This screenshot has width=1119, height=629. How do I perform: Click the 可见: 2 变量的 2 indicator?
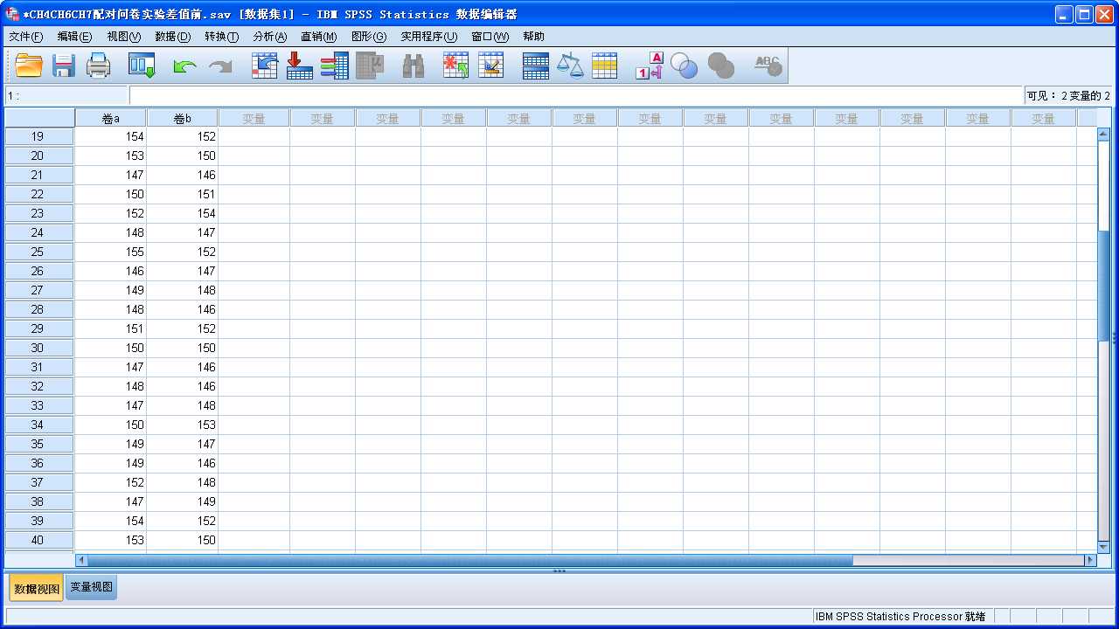[x=1068, y=95]
